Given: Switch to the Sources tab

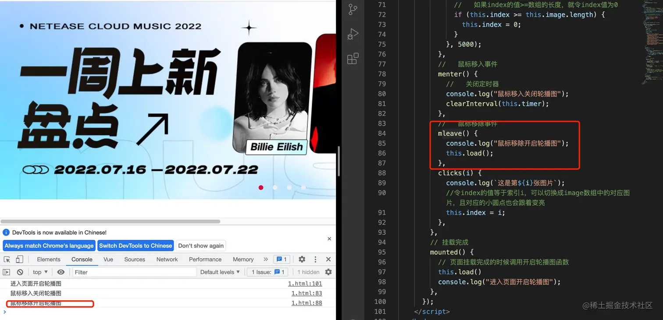Looking at the screenshot, I should coord(135,259).
